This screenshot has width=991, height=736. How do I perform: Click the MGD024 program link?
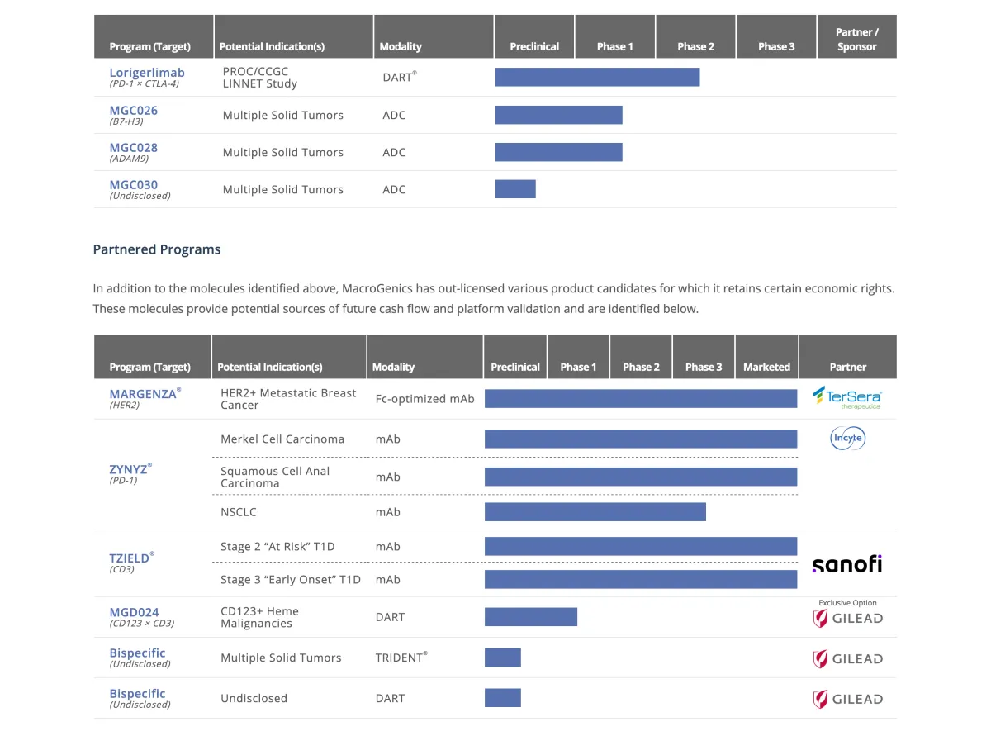point(134,612)
